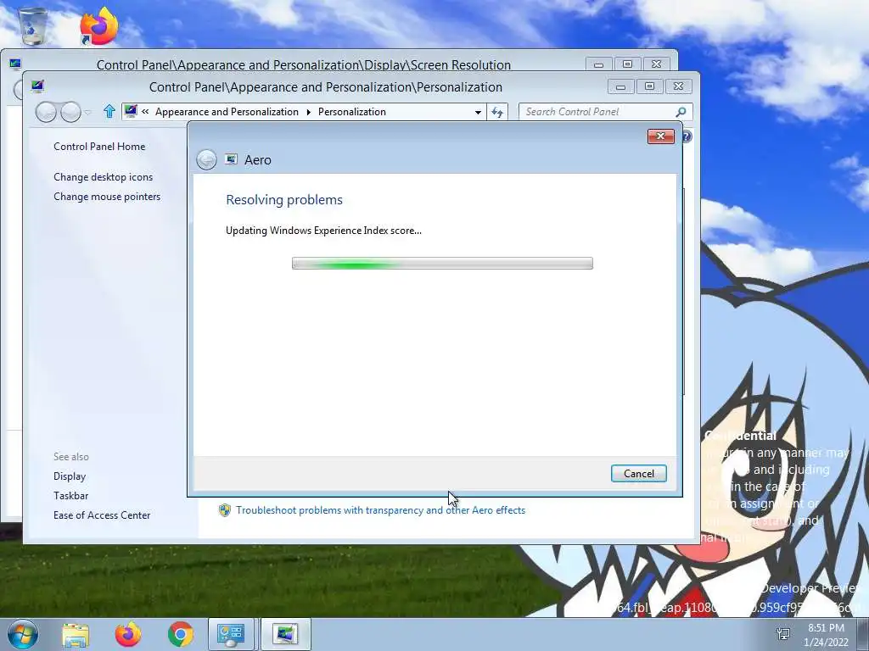Open Change mouse pointers link
This screenshot has height=651, width=869.
(107, 197)
